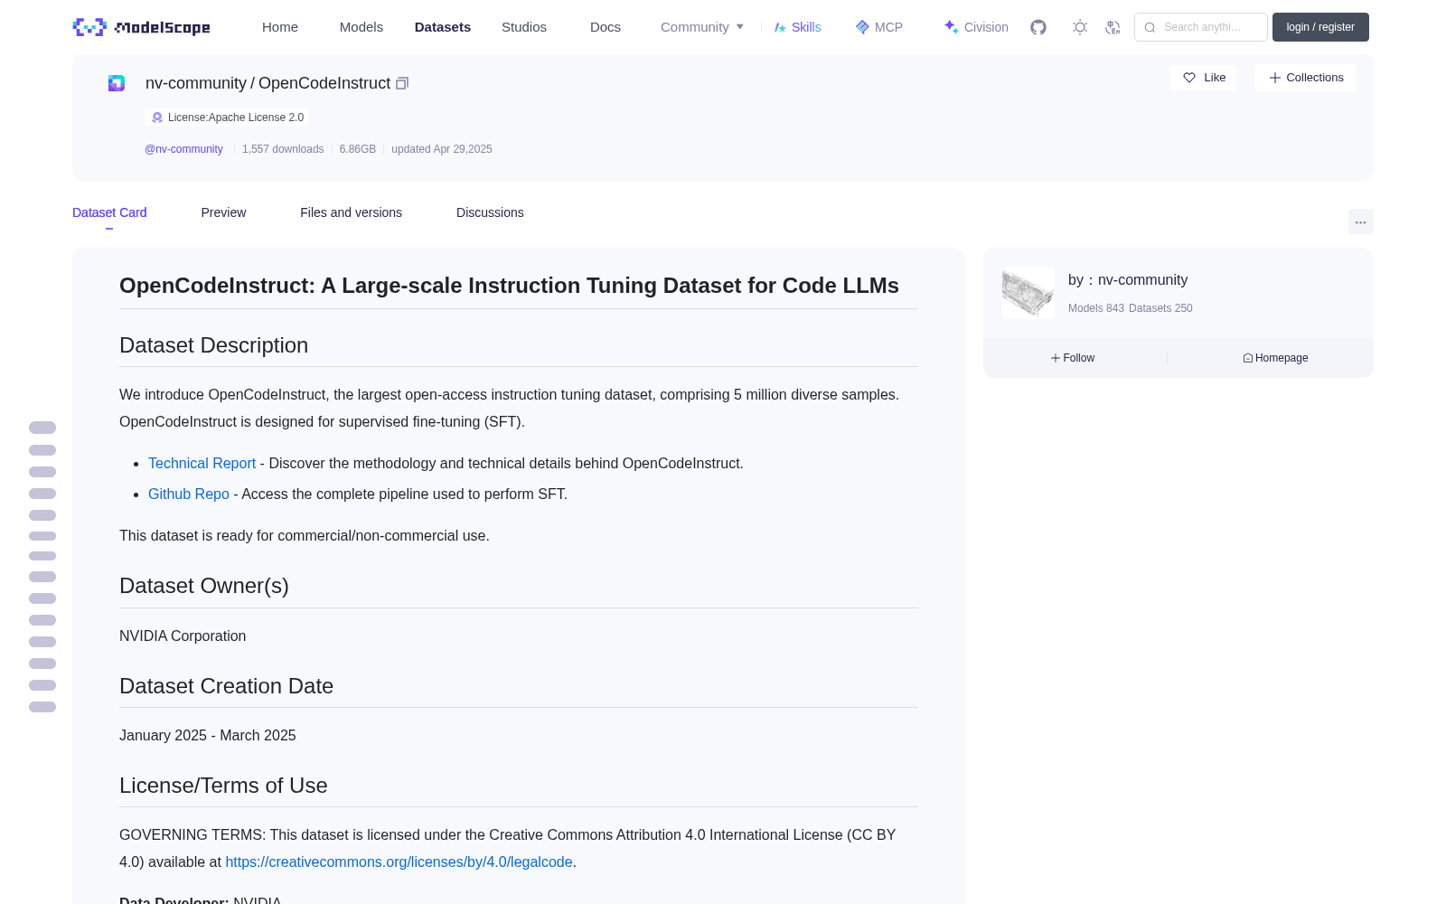Image resolution: width=1446 pixels, height=904 pixels.
Task: Click nv-community in the dataset title
Action: [196, 83]
